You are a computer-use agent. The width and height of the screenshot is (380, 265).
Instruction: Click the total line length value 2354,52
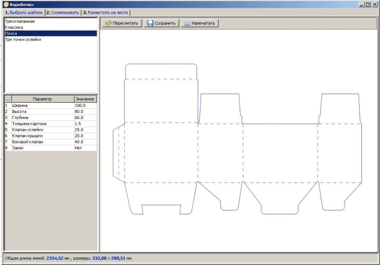point(55,258)
